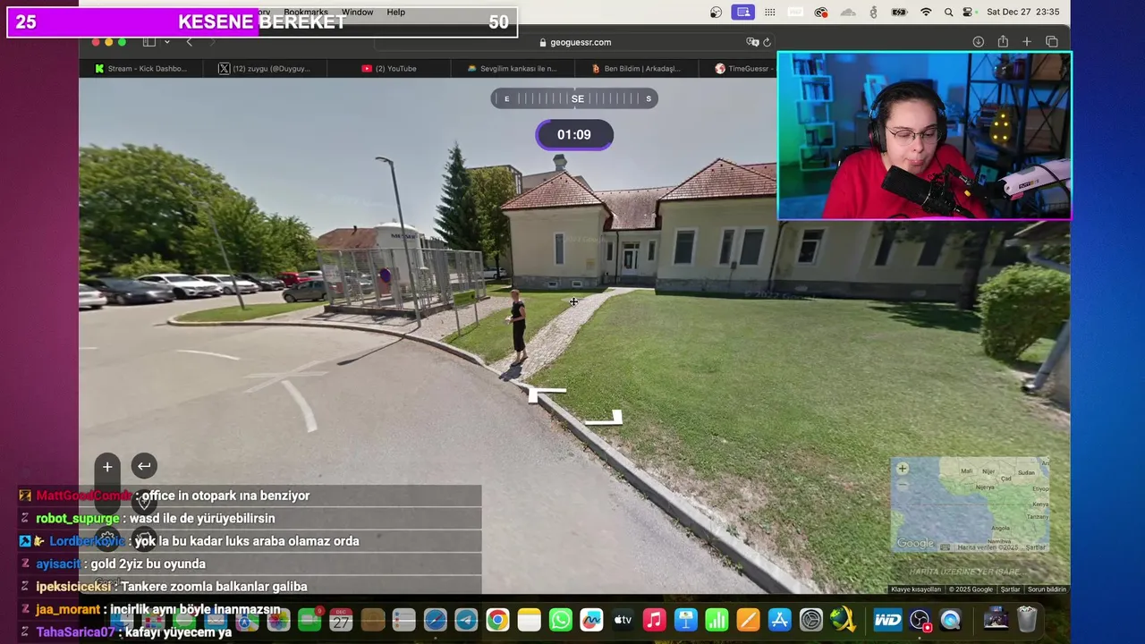Open Notes from the Dock
This screenshot has width=1145, height=644.
click(x=530, y=620)
